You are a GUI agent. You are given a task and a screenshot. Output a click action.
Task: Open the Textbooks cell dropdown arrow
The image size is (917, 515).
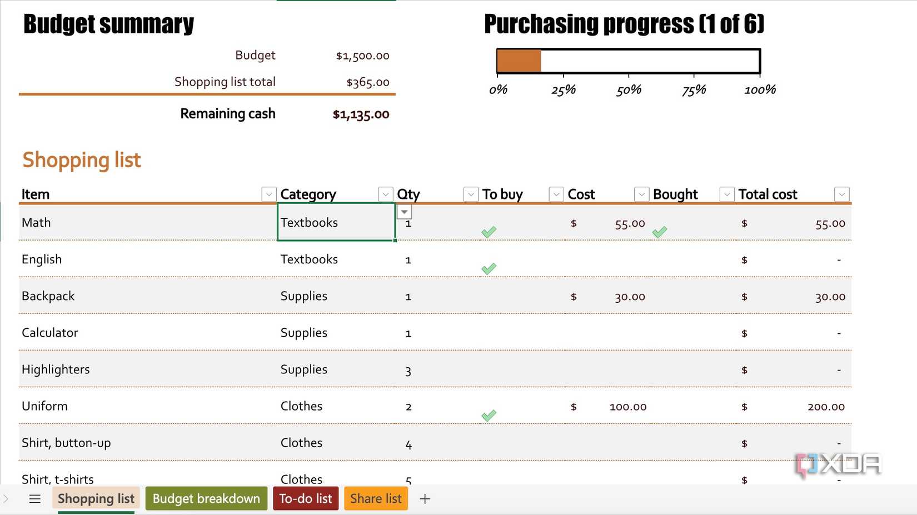coord(404,212)
